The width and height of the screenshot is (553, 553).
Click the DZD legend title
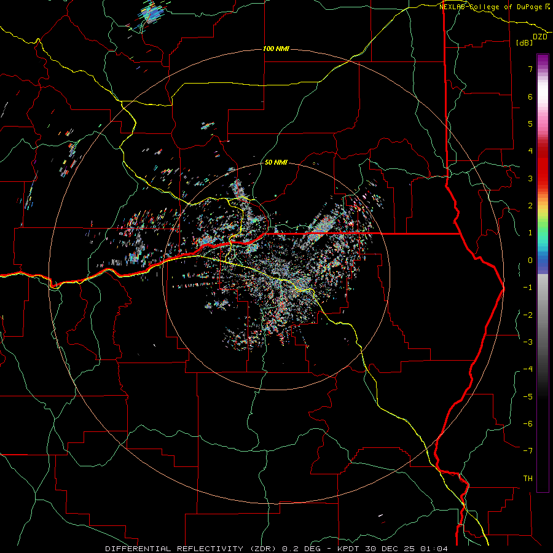(540, 37)
